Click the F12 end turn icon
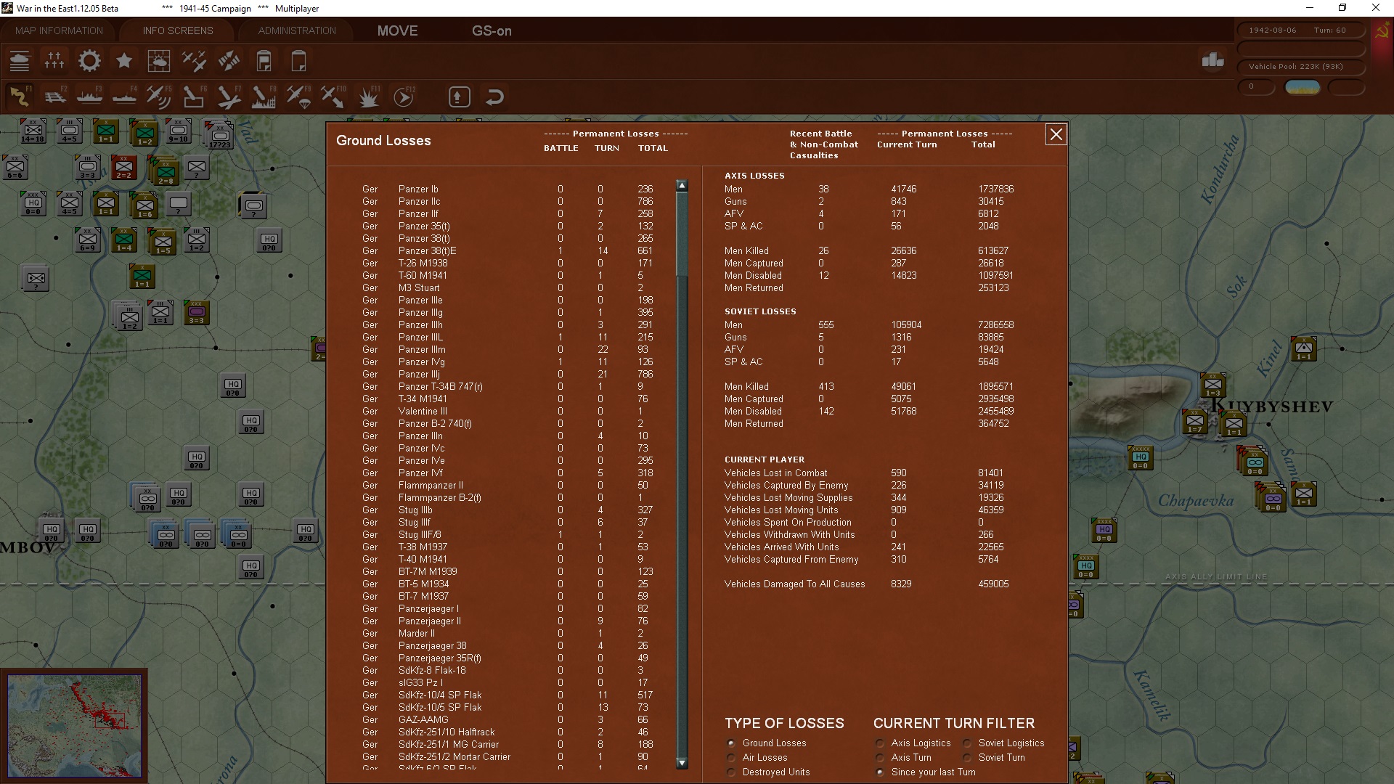 pyautogui.click(x=403, y=97)
